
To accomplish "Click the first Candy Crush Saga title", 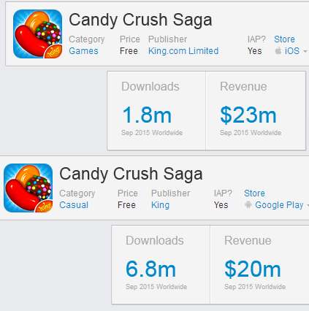I will (x=140, y=20).
